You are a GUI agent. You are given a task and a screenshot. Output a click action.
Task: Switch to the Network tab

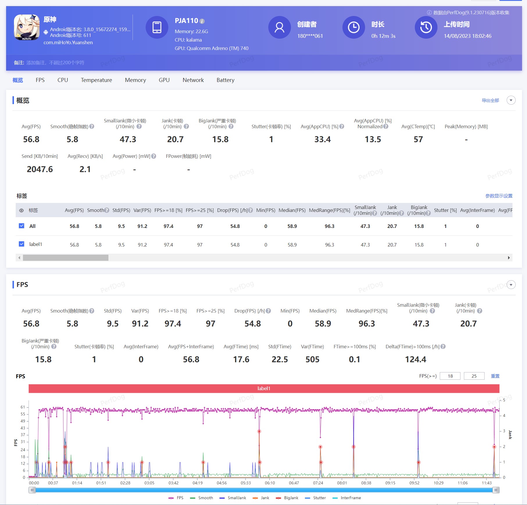tap(193, 80)
